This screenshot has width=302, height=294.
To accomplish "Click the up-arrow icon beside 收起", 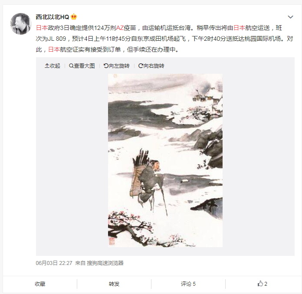I will click(47, 66).
